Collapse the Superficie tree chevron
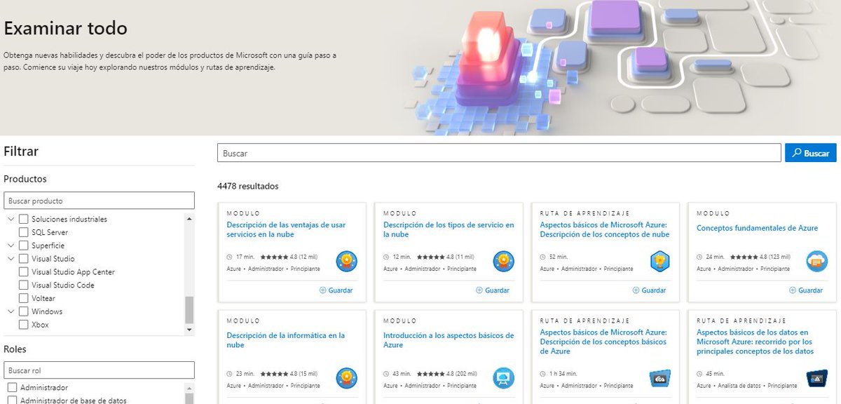The image size is (841, 404). [11, 245]
